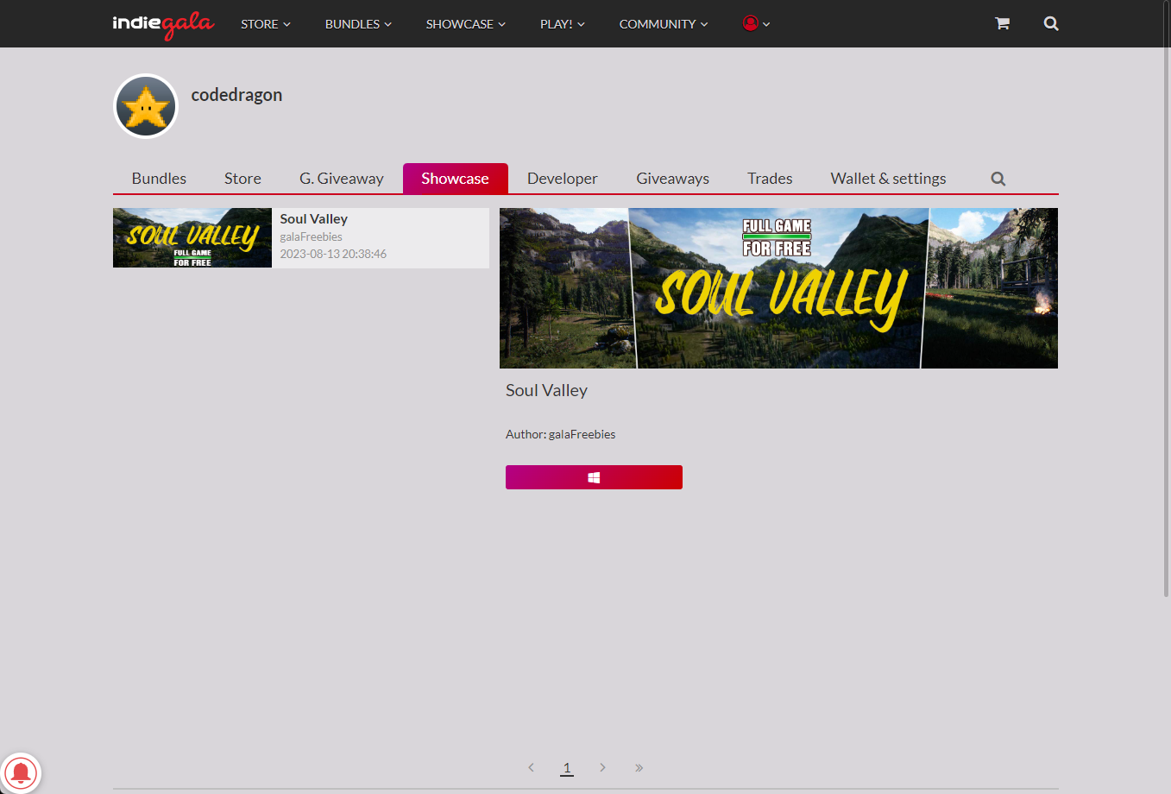Screen dimensions: 1171x794
Task: Open the Developer tab
Action: point(563,179)
